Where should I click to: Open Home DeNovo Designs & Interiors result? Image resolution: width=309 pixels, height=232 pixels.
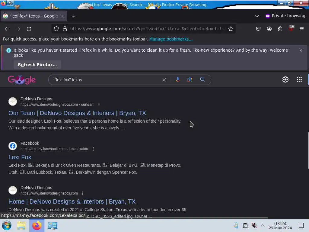coord(72,201)
